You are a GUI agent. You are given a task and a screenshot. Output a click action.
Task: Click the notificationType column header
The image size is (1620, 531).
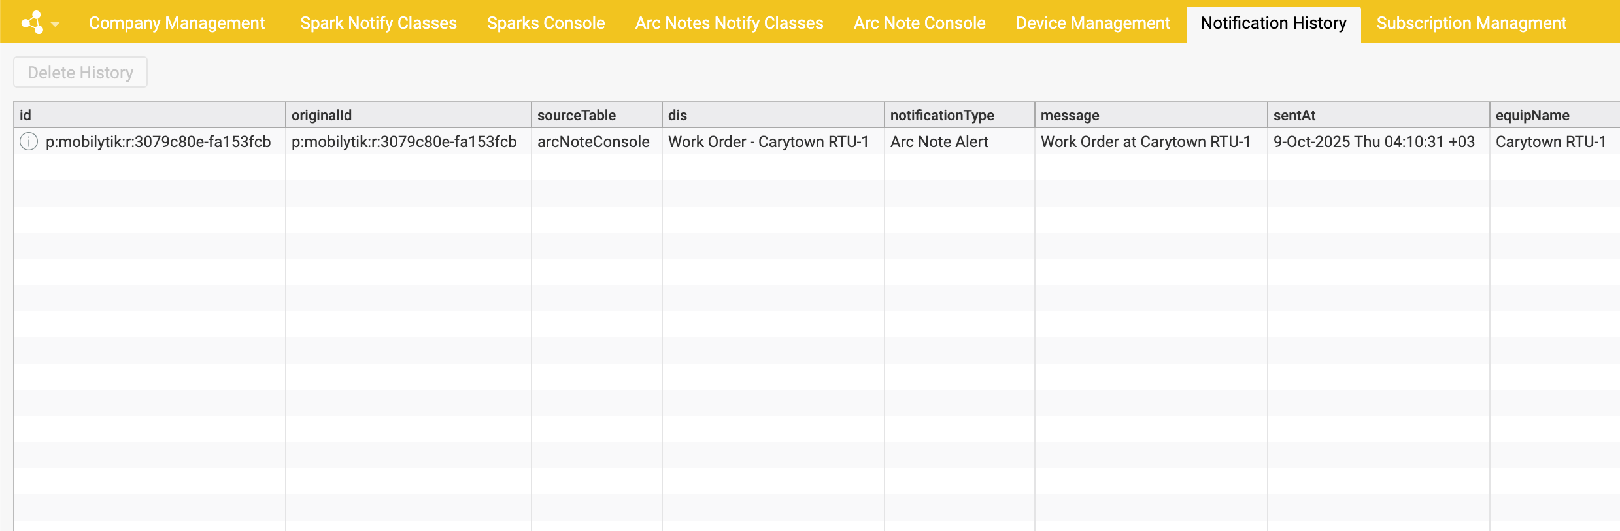[x=958, y=115]
